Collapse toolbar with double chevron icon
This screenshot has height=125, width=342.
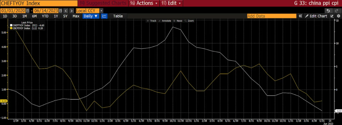tap(300, 16)
